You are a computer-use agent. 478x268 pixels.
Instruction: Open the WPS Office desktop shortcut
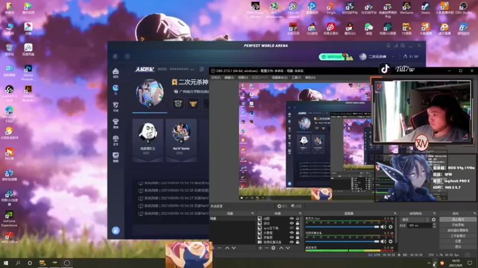pyautogui.click(x=9, y=238)
